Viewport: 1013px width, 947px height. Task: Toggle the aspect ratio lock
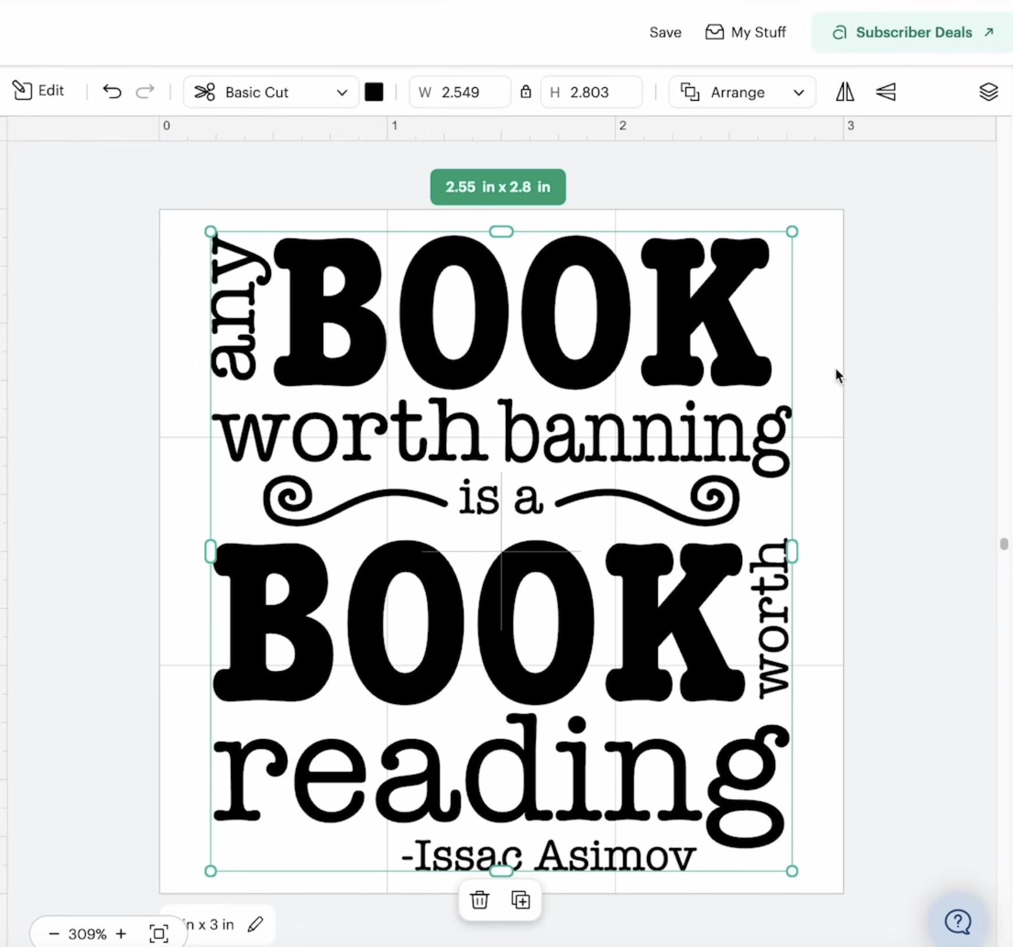[526, 92]
